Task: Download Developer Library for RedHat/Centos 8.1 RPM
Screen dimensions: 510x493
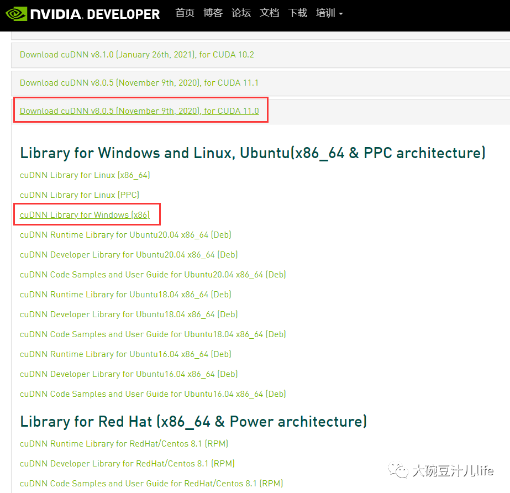Action: (127, 464)
